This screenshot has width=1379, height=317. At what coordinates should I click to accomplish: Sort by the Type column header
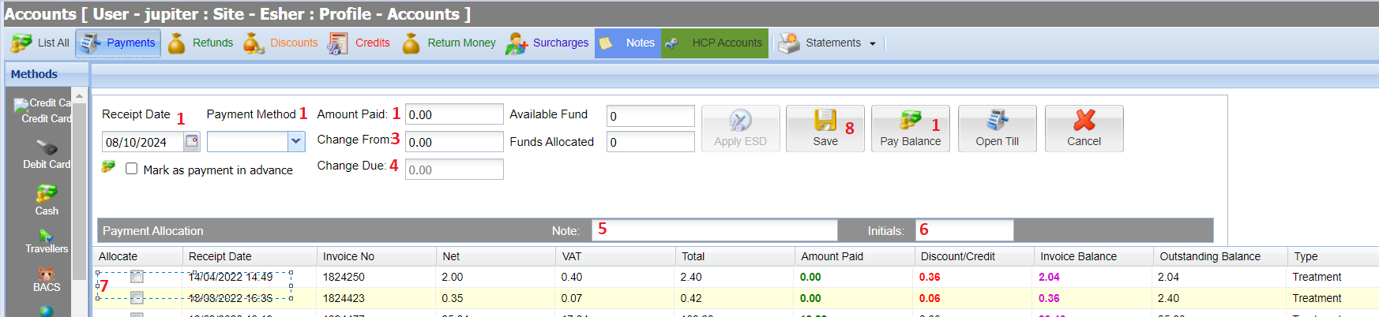[x=1332, y=256]
